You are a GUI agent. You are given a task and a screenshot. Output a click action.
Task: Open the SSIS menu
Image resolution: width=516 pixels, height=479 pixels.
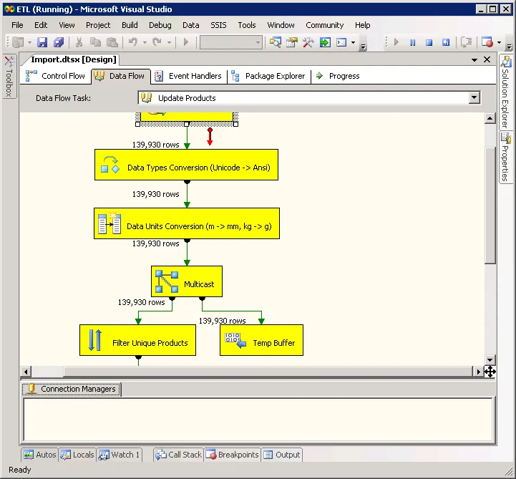pos(218,25)
